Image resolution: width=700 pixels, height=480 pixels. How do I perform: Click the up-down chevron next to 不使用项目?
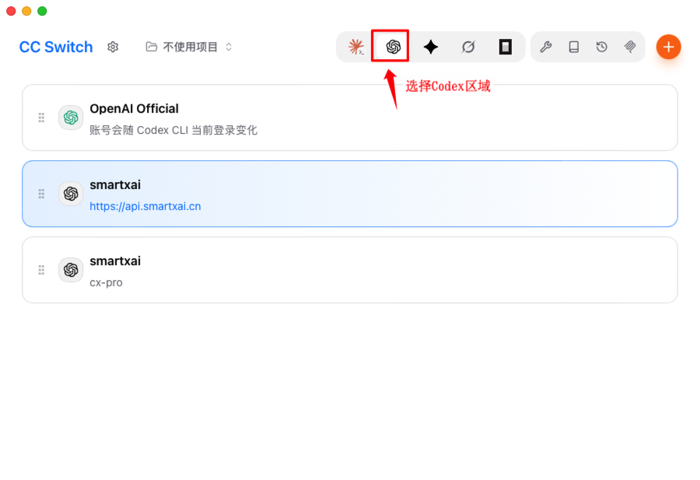coord(229,47)
